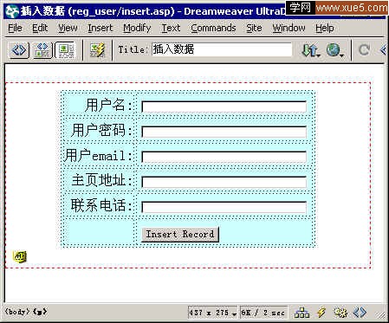Switch to Show Code View
The width and height of the screenshot is (389, 323).
[19, 50]
